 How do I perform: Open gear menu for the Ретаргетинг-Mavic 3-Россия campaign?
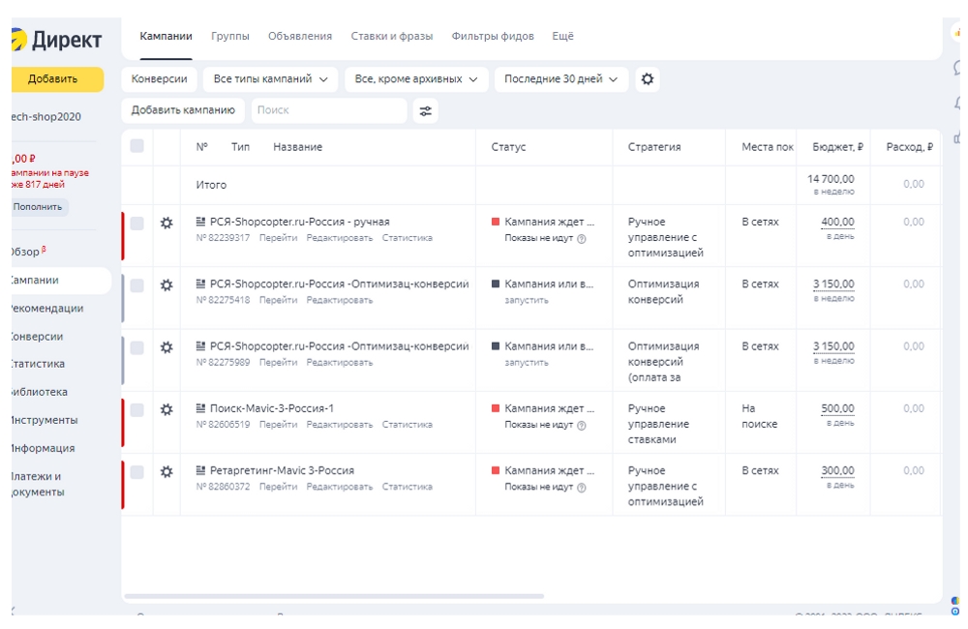[166, 471]
